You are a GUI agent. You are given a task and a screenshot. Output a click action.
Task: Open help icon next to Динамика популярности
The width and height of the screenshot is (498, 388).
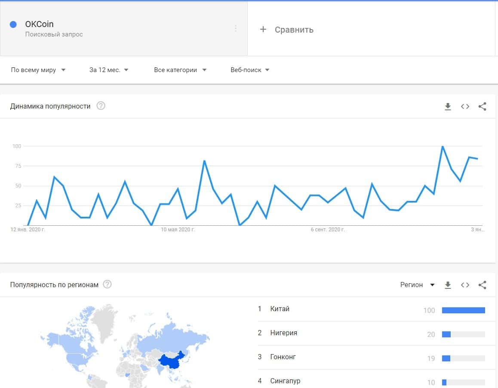[x=101, y=106]
